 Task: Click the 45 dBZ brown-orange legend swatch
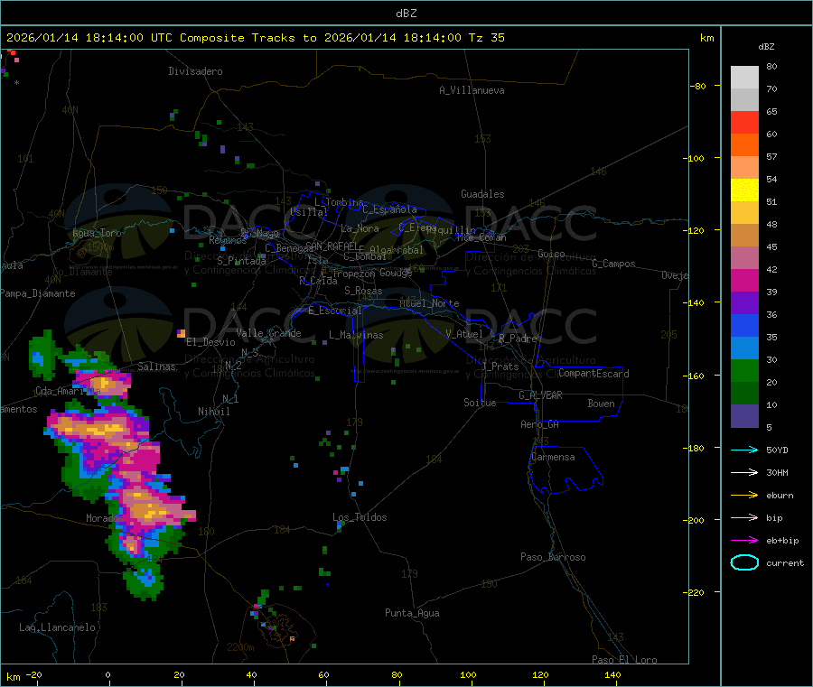[x=744, y=236]
